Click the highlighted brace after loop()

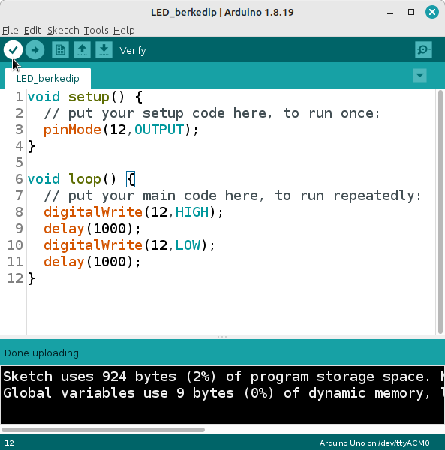(x=131, y=179)
